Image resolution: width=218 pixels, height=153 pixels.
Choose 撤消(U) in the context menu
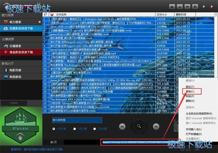tap(190, 80)
